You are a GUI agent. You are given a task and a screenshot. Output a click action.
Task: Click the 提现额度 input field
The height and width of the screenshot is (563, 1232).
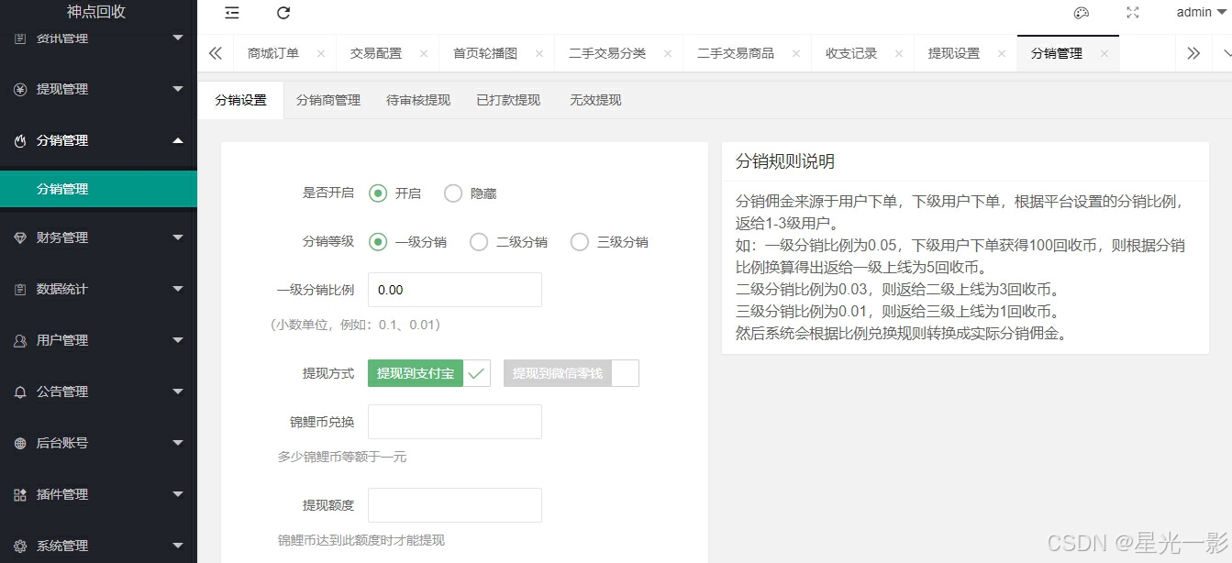pyautogui.click(x=455, y=505)
